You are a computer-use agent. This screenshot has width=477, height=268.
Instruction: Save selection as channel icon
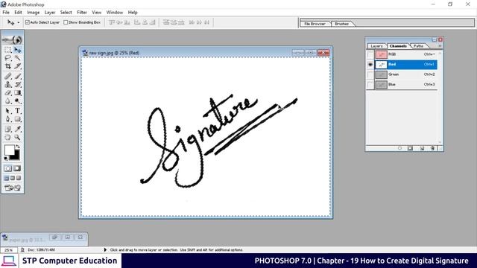(410, 148)
